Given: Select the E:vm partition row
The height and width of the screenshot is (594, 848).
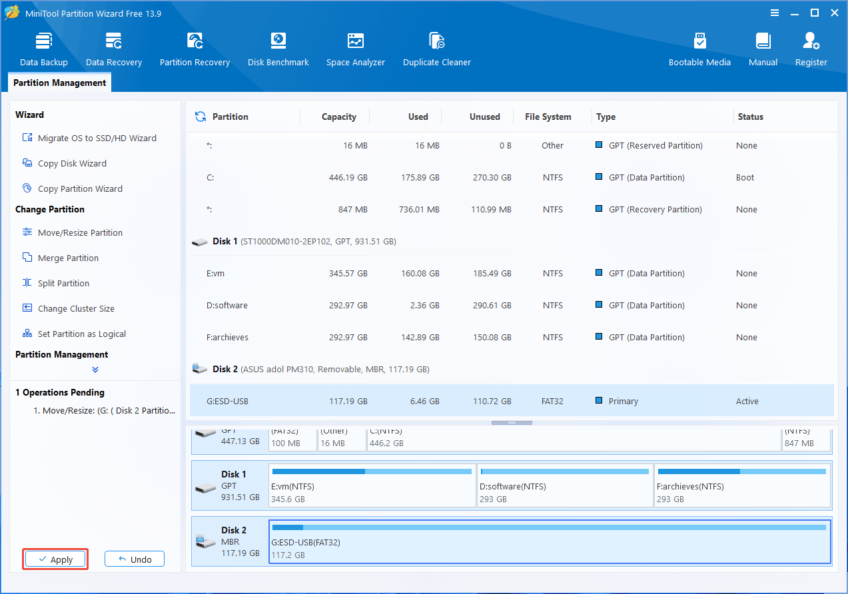Looking at the screenshot, I should point(512,274).
